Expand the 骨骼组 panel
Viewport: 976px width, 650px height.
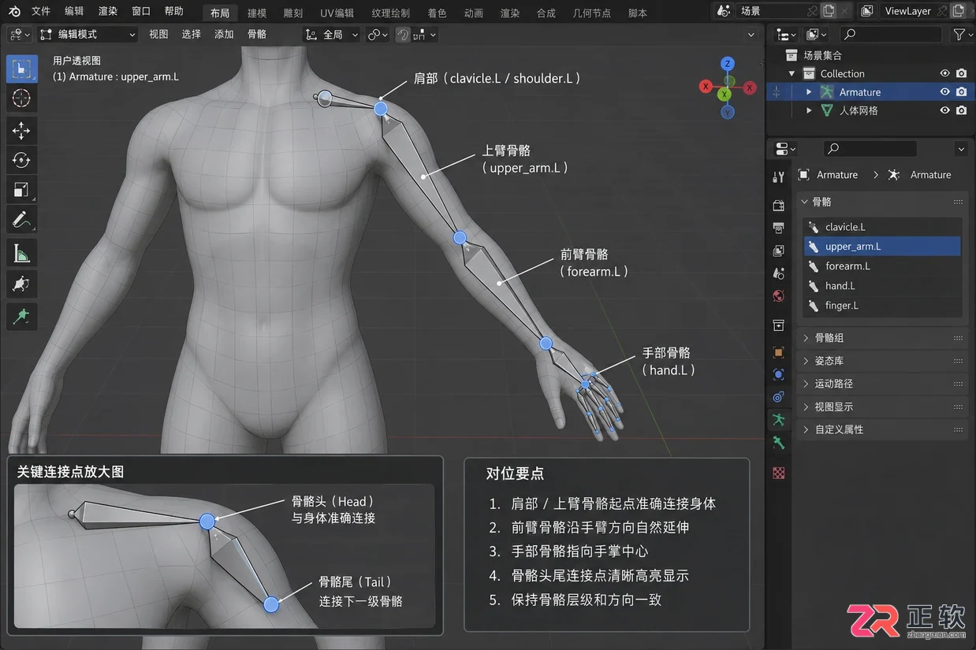882,338
